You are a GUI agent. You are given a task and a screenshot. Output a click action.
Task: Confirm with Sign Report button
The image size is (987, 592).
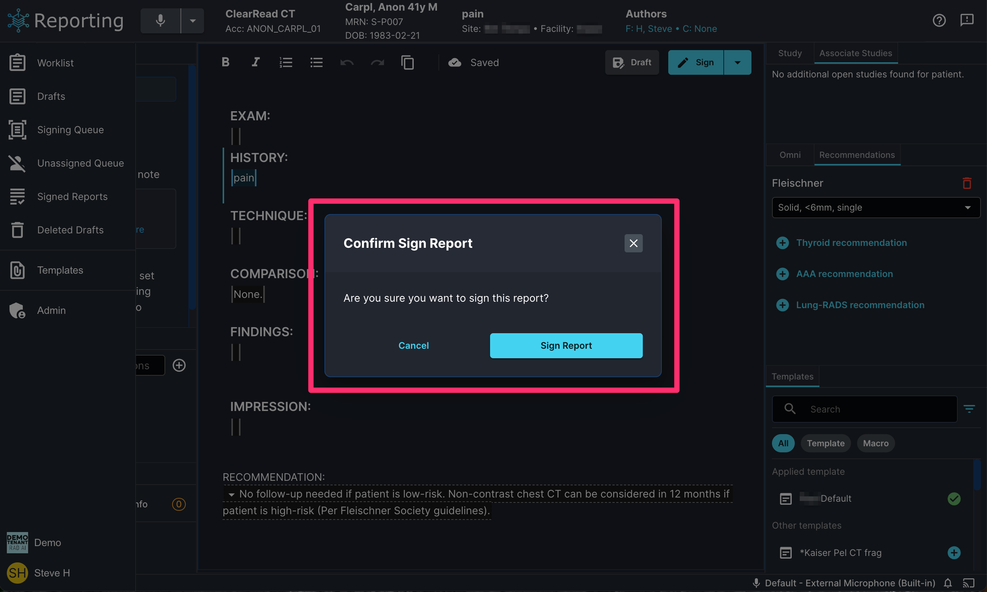point(566,345)
